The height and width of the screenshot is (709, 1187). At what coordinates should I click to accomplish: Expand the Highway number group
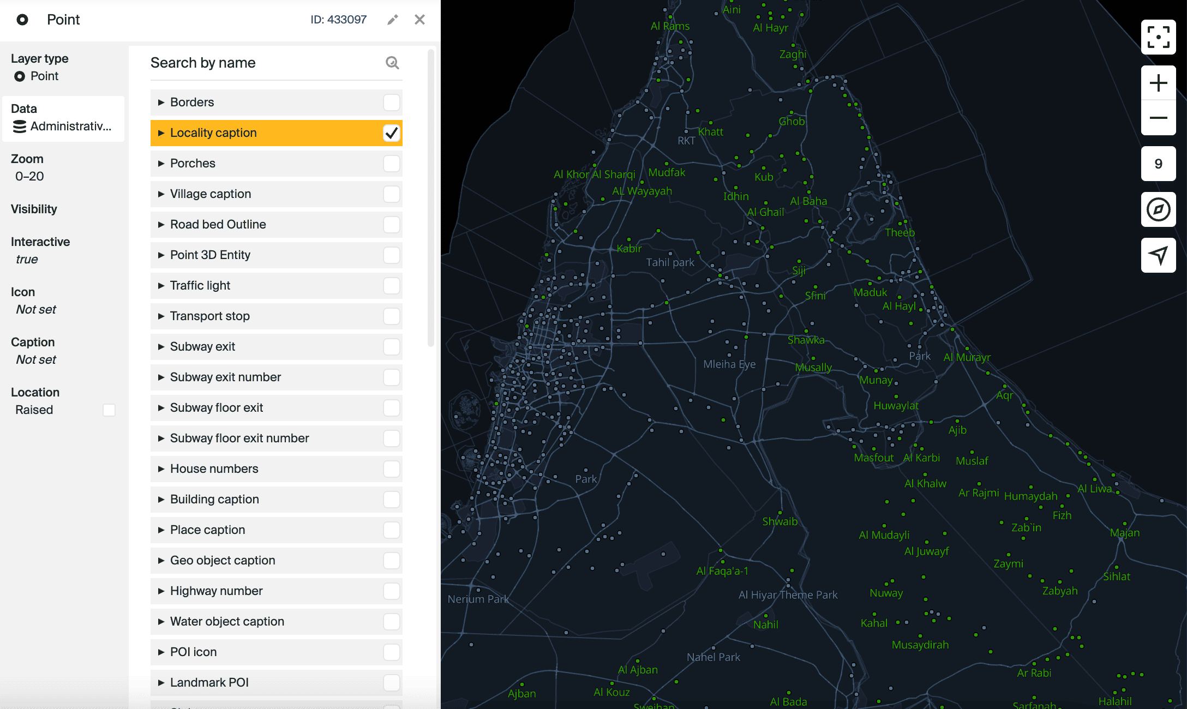[x=161, y=591]
